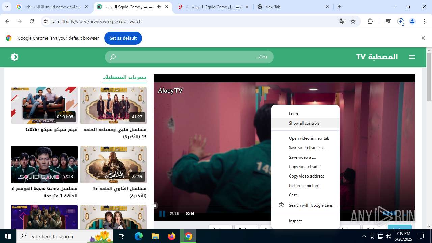Click the page vertical scrollbar
The image size is (432, 243).
[429, 77]
